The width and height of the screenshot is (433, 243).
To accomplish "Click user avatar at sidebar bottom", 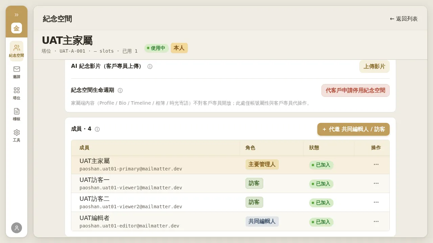I will [x=17, y=228].
